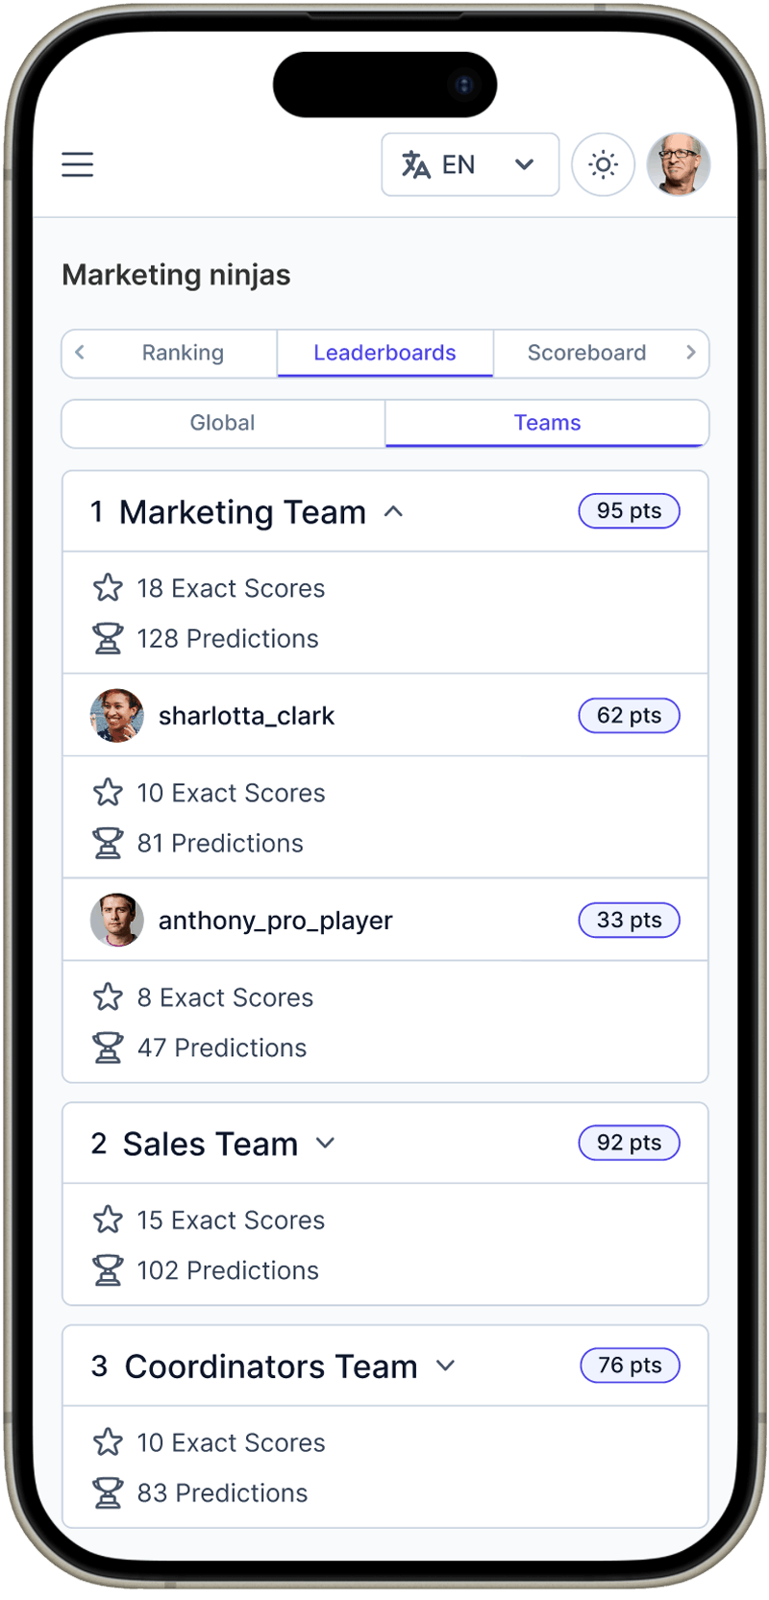
Task: Expand the Coordinators Team entry
Action: tap(445, 1366)
